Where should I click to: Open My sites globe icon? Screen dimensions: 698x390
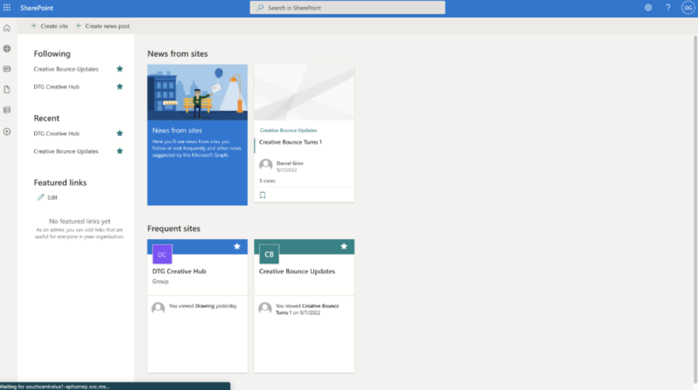pyautogui.click(x=7, y=49)
